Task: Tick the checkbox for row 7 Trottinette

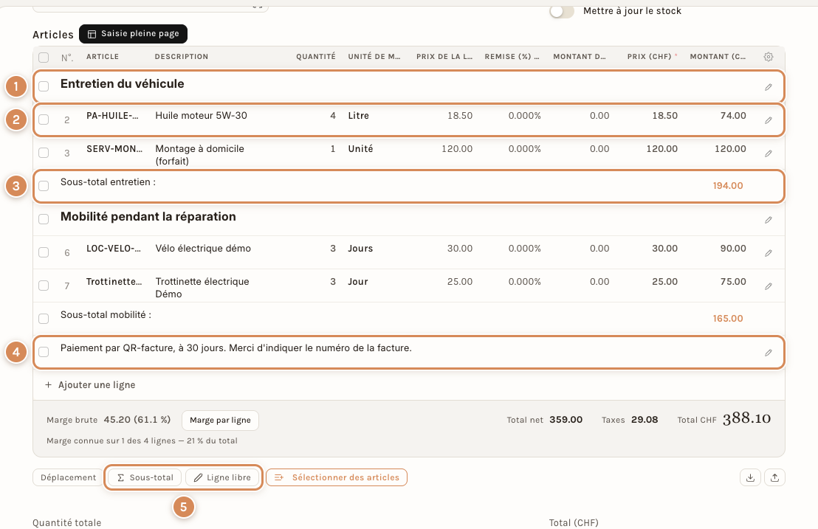Action: point(44,286)
